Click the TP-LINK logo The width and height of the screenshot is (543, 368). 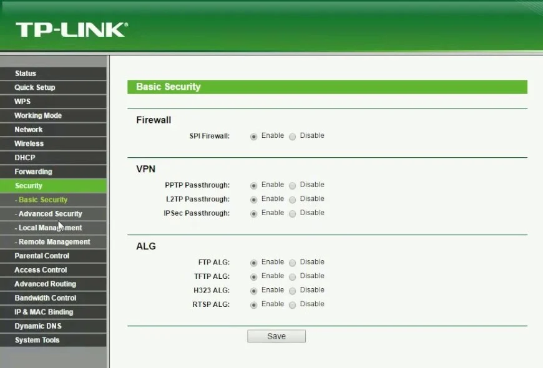(x=72, y=30)
